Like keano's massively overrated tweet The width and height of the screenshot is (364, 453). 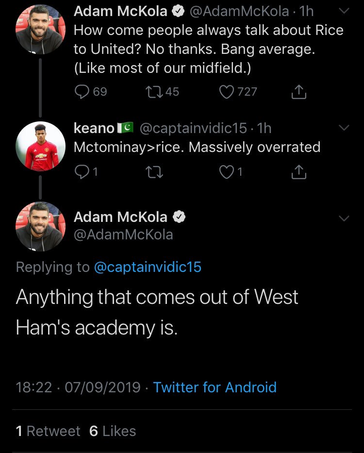(x=227, y=172)
